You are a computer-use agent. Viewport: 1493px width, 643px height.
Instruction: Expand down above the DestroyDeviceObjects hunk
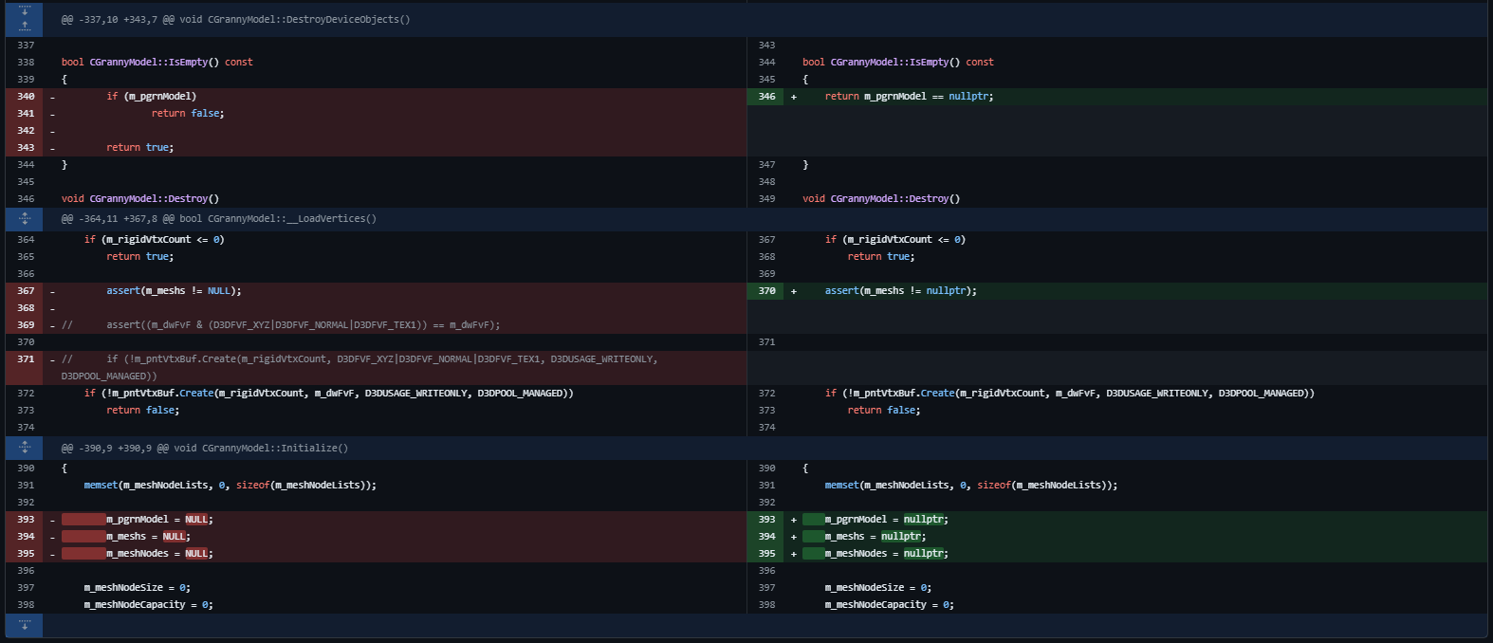pyautogui.click(x=25, y=10)
